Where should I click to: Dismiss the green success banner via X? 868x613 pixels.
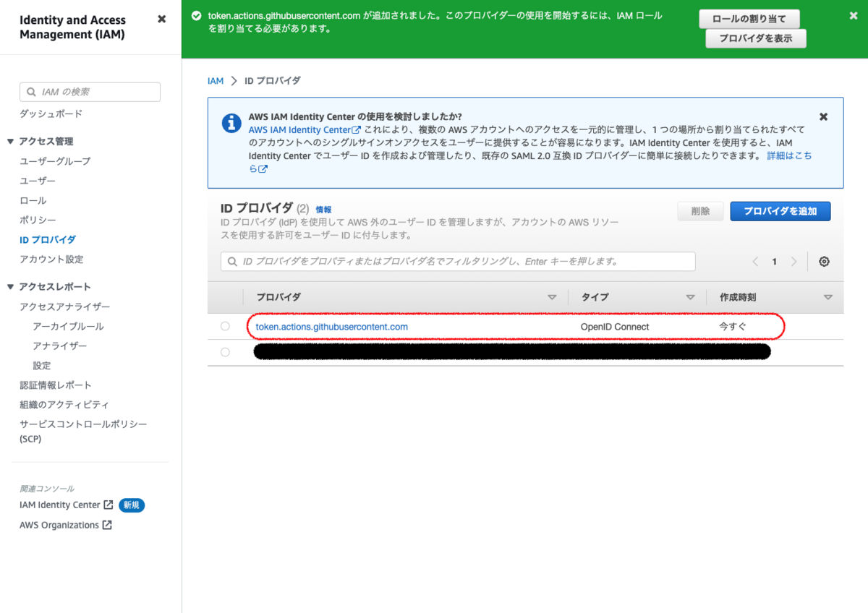[x=854, y=14]
